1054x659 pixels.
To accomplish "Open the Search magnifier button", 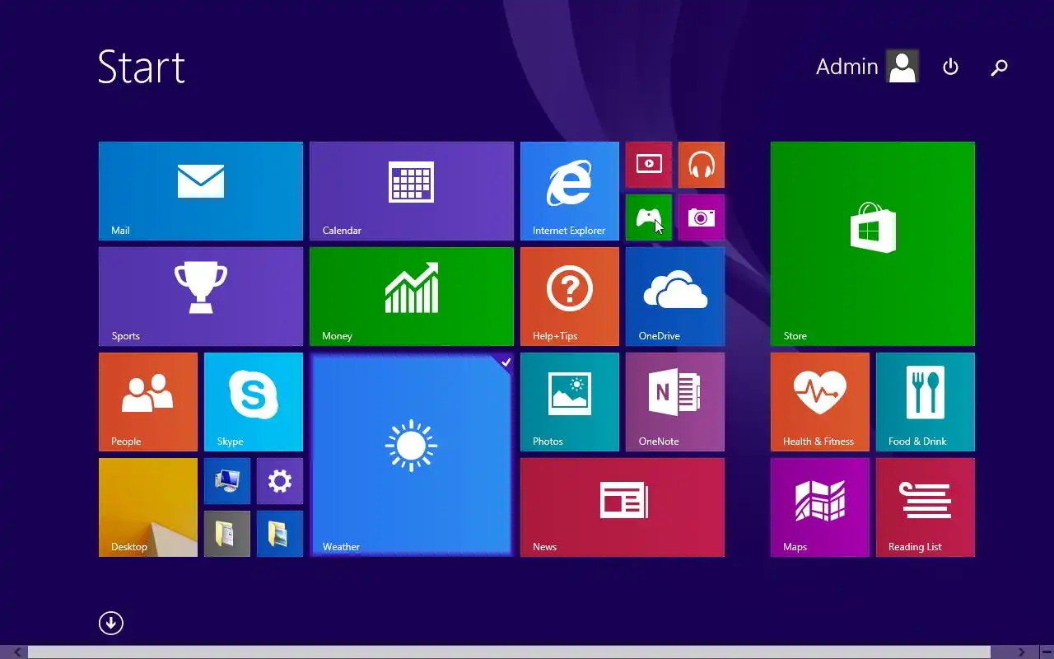I will click(x=999, y=68).
